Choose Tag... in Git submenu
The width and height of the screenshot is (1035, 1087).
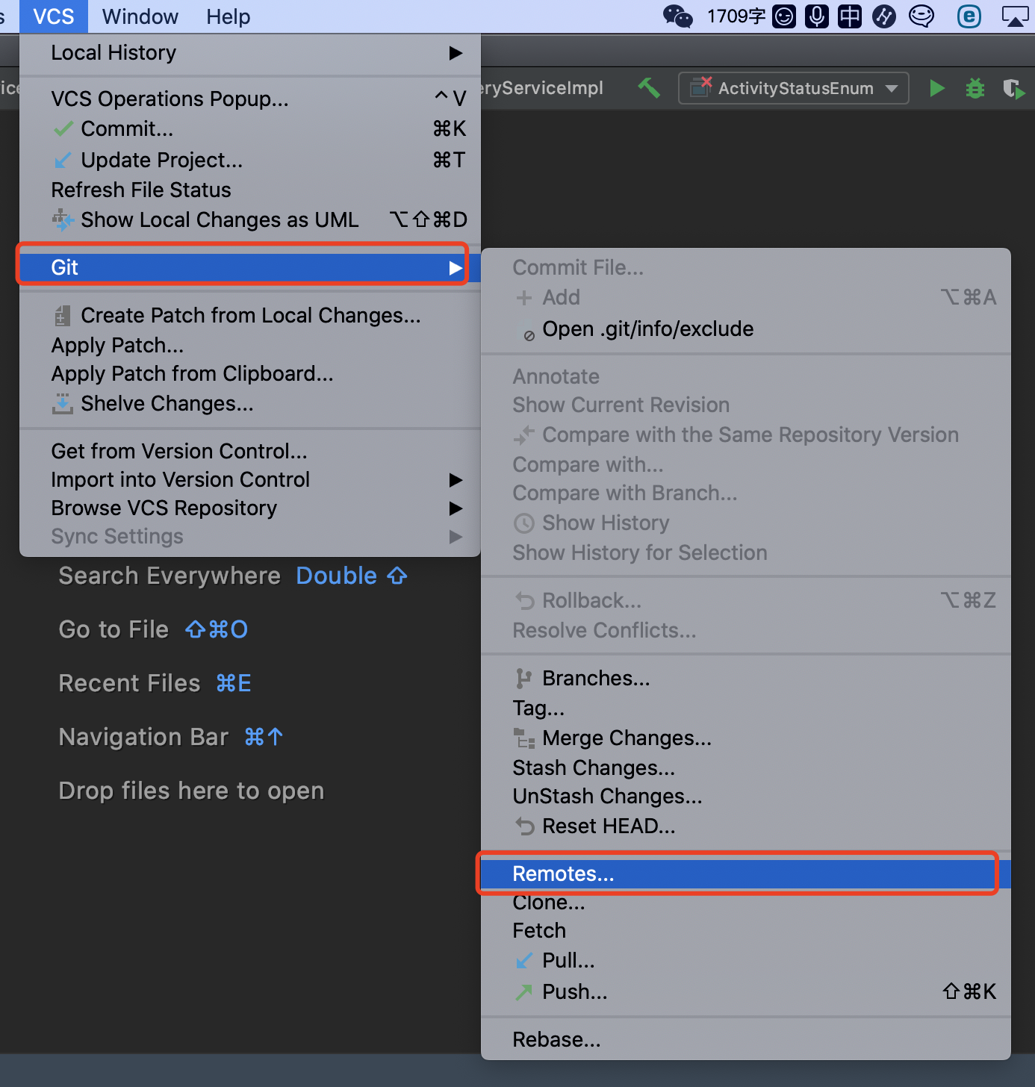(746, 708)
